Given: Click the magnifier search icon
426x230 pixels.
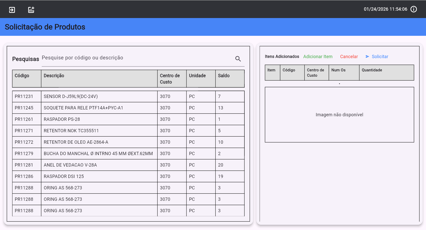Looking at the screenshot, I should 238,59.
